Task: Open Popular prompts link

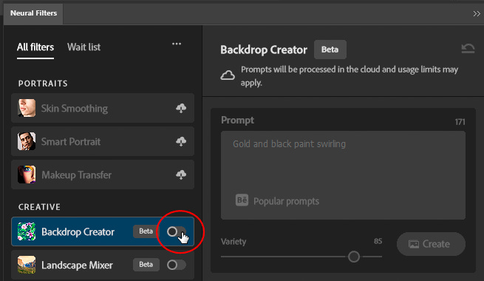Action: [286, 201]
